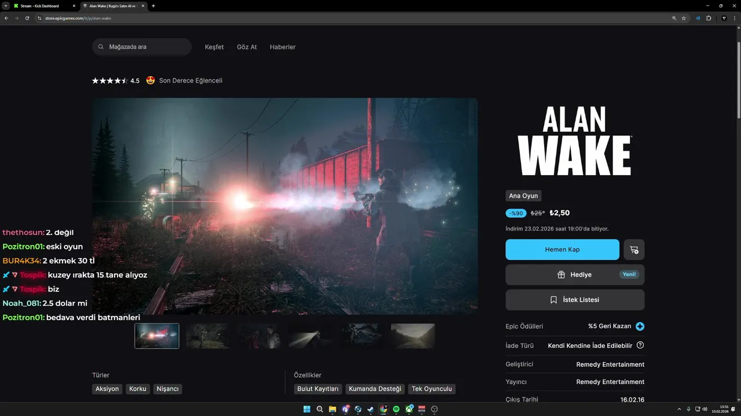Click Tek Oyunculu feature tag
The width and height of the screenshot is (741, 416).
[432, 389]
